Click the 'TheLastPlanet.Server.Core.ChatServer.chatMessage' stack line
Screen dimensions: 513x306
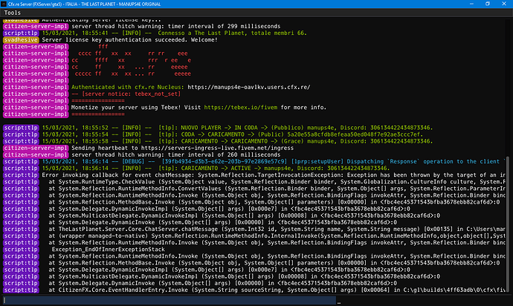click(277, 229)
